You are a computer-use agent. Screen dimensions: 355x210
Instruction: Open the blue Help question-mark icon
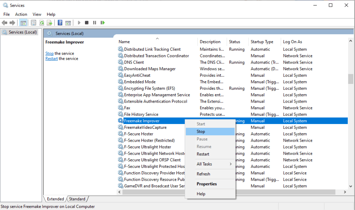click(60, 22)
